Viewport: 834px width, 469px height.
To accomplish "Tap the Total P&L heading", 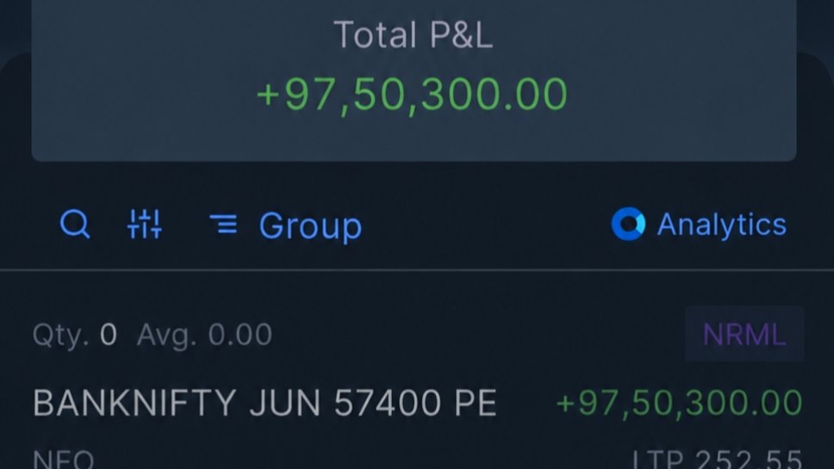I will pyautogui.click(x=414, y=35).
